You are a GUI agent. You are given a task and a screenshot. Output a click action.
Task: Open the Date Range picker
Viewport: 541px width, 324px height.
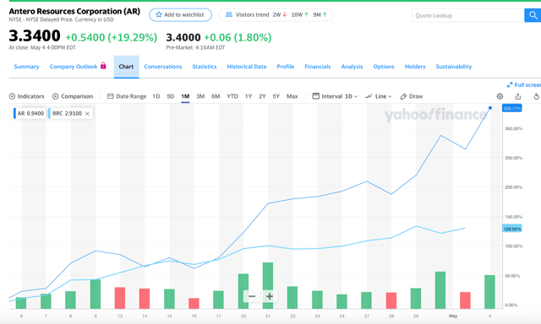pos(127,96)
